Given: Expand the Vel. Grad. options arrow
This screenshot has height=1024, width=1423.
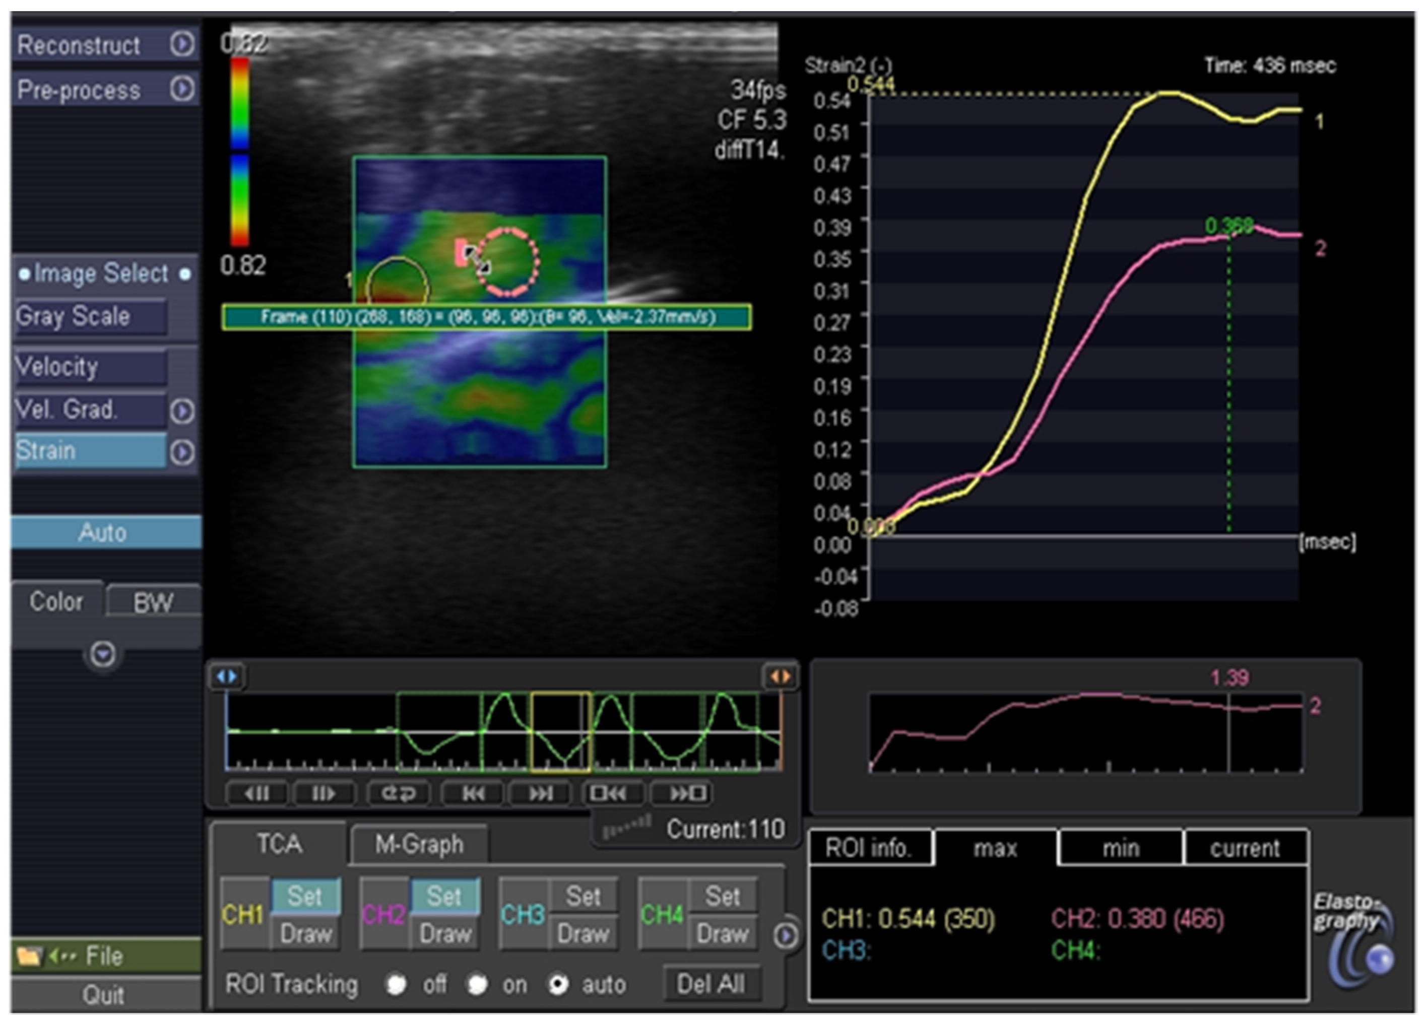Looking at the screenshot, I should pyautogui.click(x=182, y=411).
